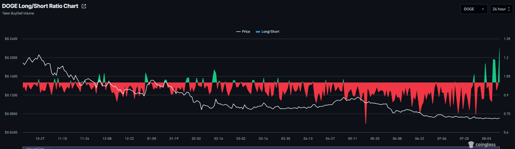Viewport: 515px width, 149px height.
Task: Click the 06-08 date label
Action: (x=397, y=139)
